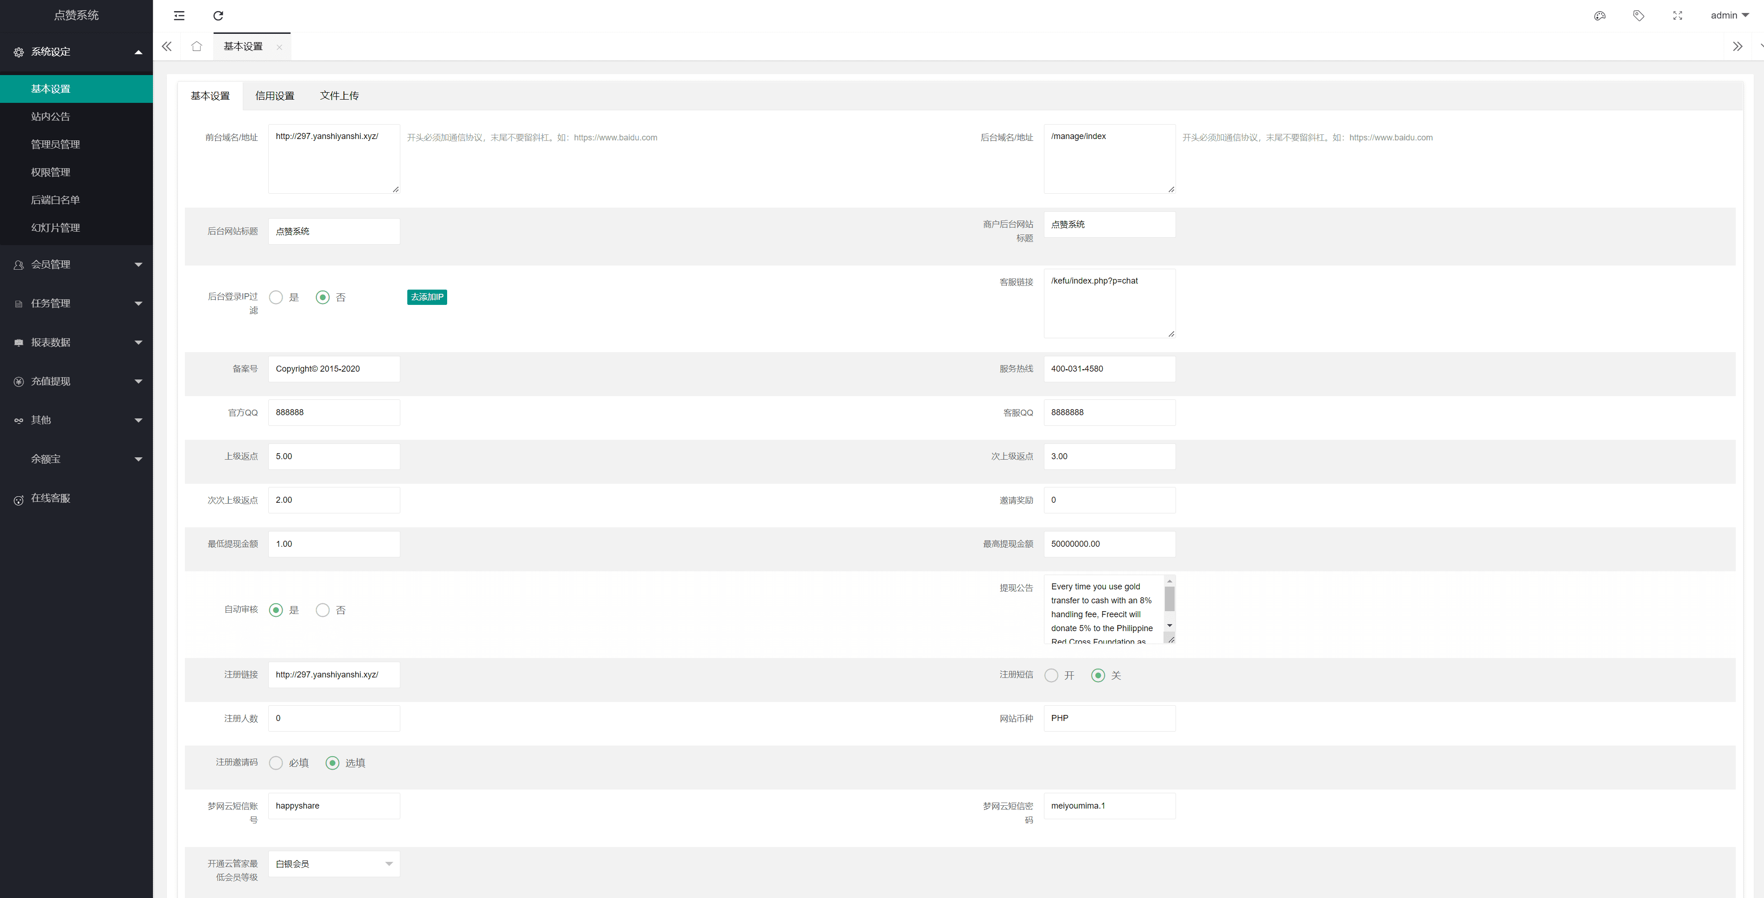1764x898 pixels.
Task: Click the 去添加IP button
Action: (427, 297)
